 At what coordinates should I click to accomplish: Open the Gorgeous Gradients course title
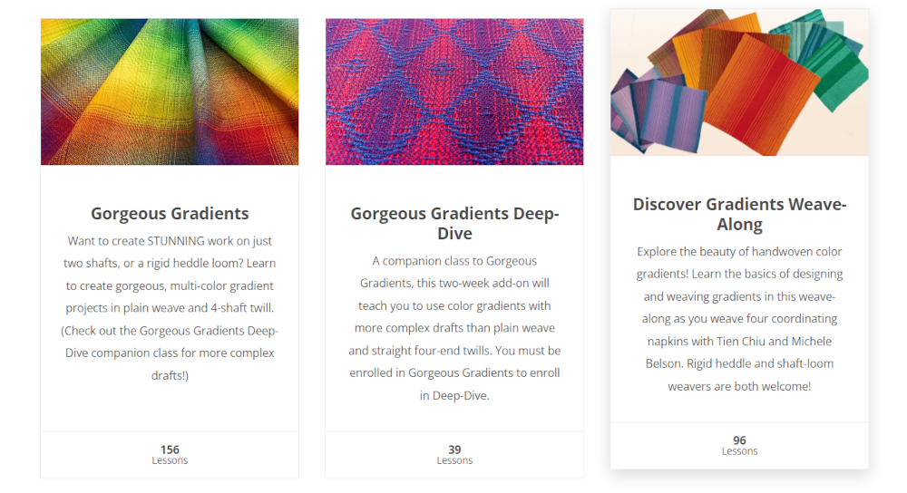(x=170, y=213)
